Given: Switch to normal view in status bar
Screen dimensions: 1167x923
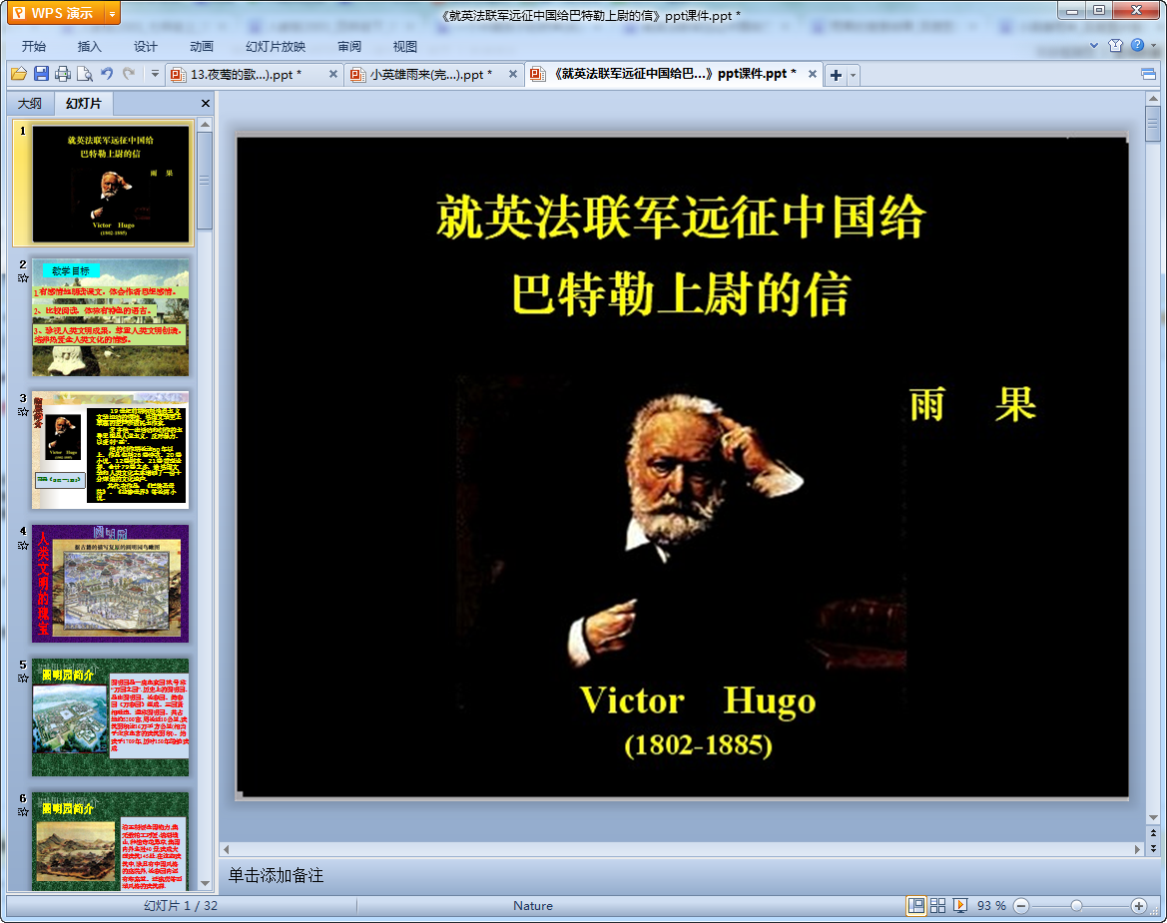Looking at the screenshot, I should pos(915,905).
